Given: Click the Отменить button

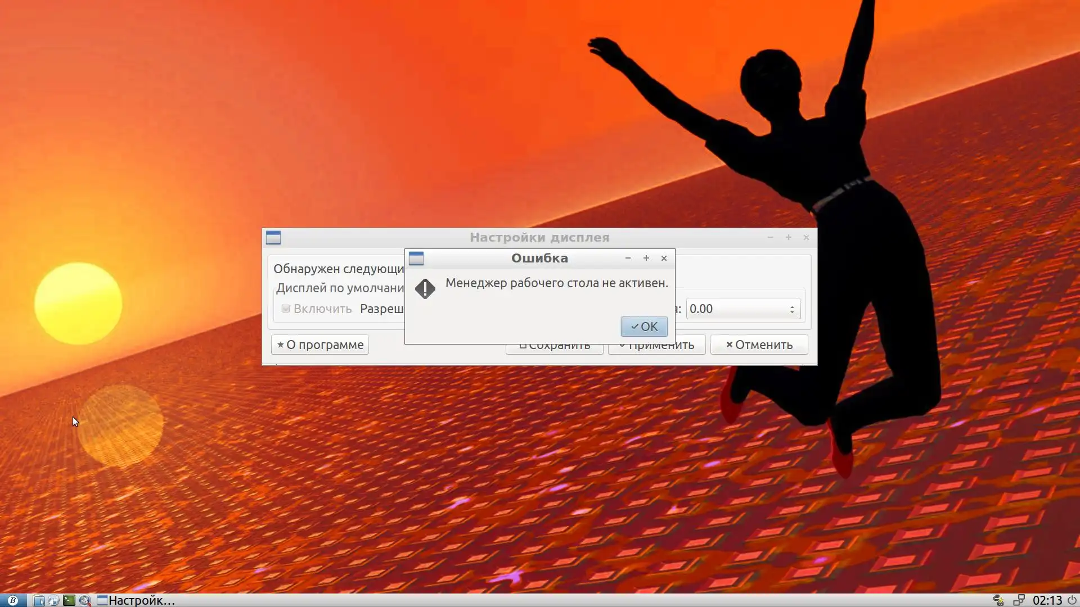Looking at the screenshot, I should (759, 345).
